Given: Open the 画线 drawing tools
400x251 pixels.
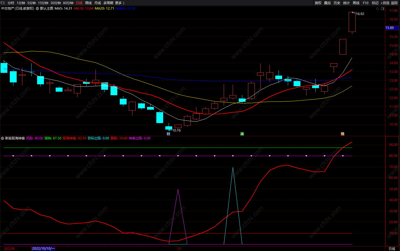Looking at the screenshot, I should [x=356, y=3].
